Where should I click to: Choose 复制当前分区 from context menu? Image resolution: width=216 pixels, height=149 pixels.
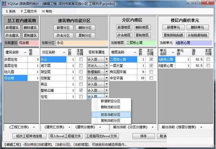pos(111,121)
